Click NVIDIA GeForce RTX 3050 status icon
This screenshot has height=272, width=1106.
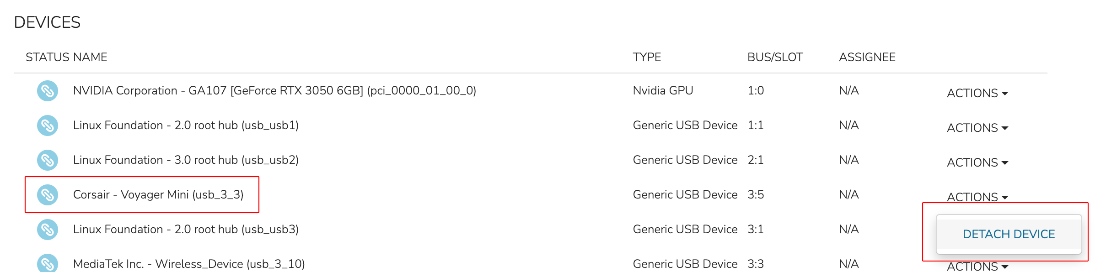[48, 91]
